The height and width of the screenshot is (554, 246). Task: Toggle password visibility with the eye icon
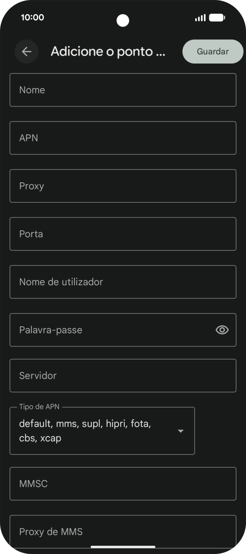[x=222, y=330]
